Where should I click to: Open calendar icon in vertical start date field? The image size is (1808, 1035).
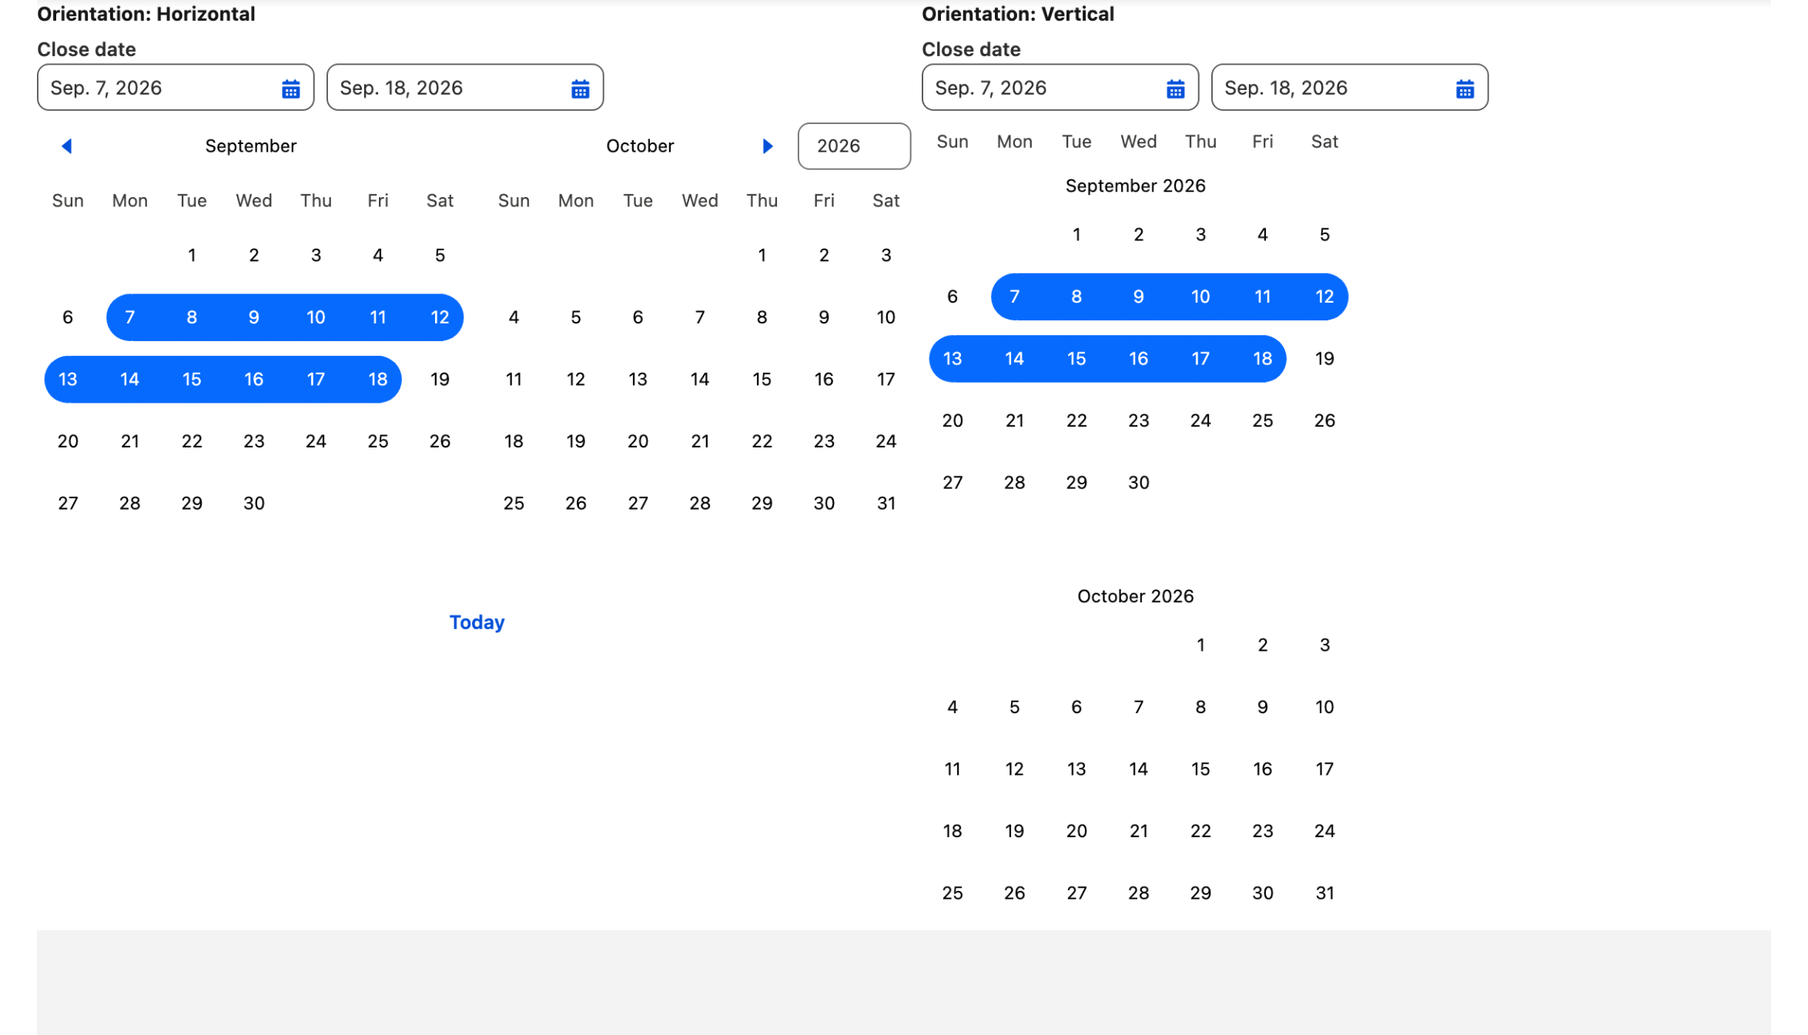1175,89
